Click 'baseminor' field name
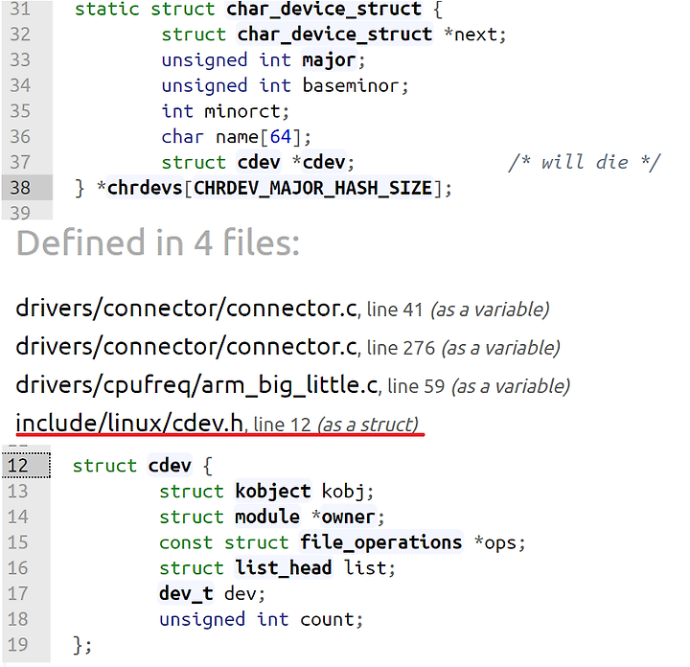This screenshot has height=667, width=690. (351, 85)
